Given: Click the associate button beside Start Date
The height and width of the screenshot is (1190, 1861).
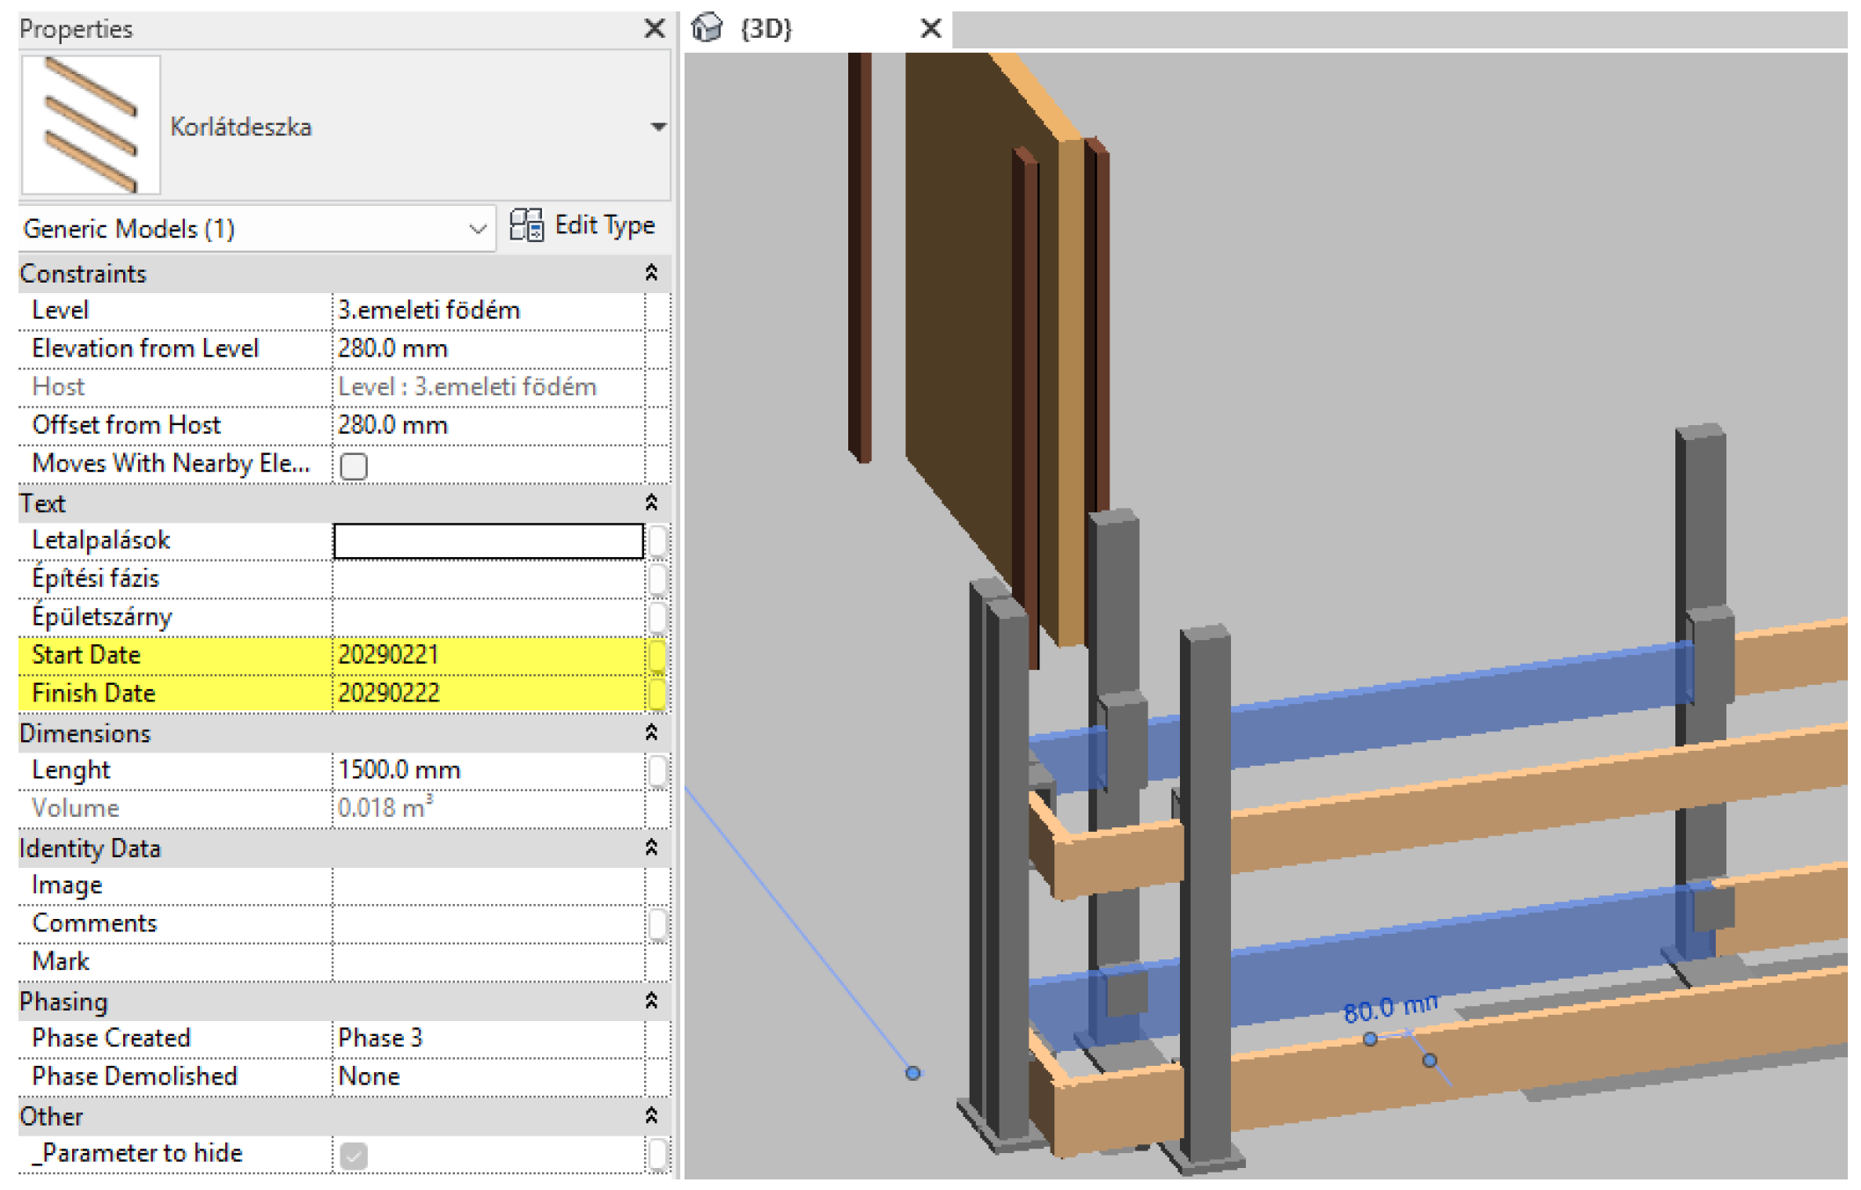Looking at the screenshot, I should pyautogui.click(x=657, y=655).
